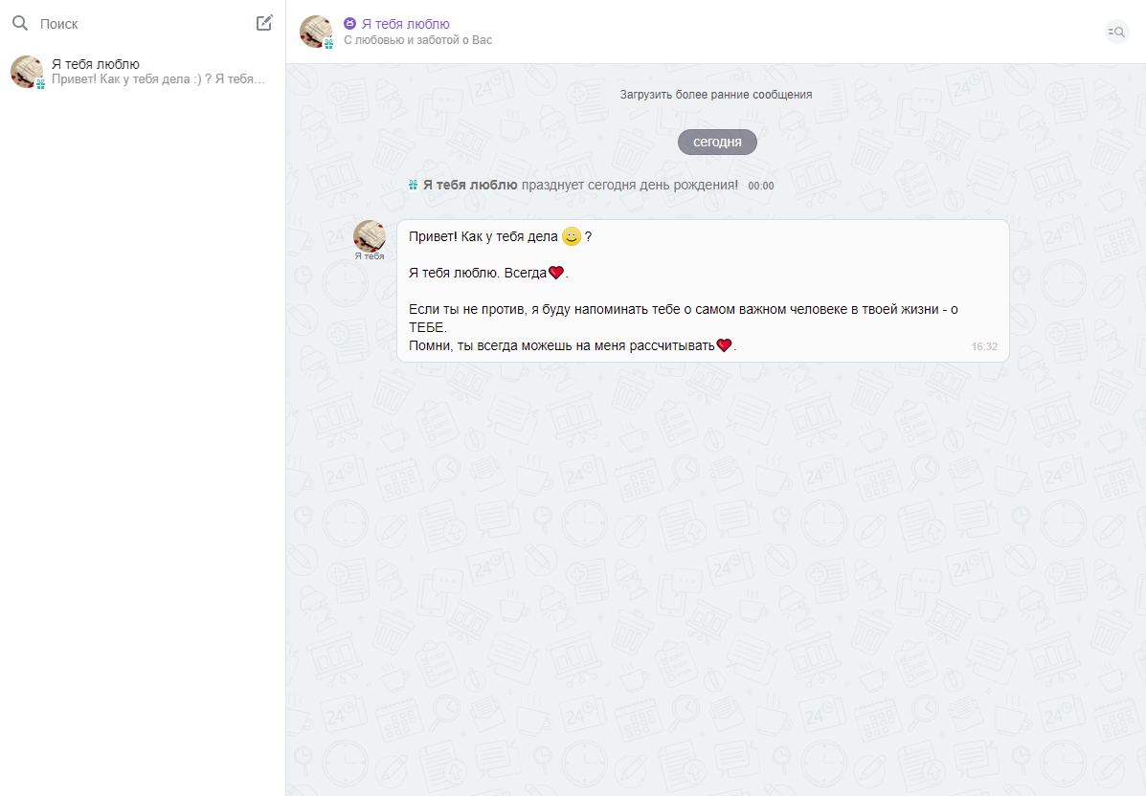Open the compose new message icon
This screenshot has height=796, width=1146.
pos(264,23)
